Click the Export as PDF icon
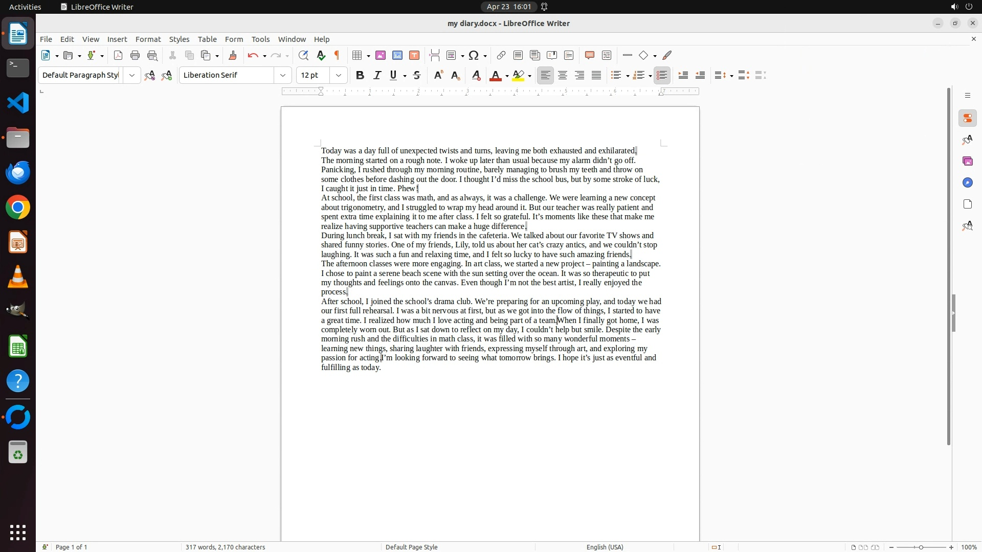This screenshot has width=982, height=552. click(118, 55)
